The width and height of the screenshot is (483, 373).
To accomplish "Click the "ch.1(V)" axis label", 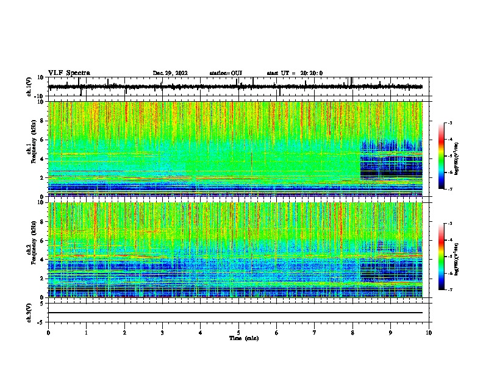I will pyautogui.click(x=29, y=87).
